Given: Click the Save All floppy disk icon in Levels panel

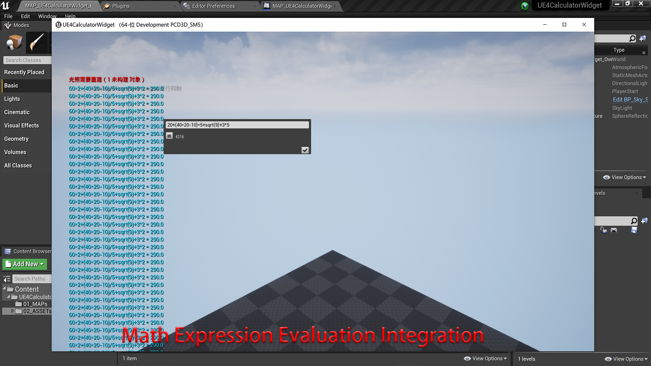Looking at the screenshot, I should click(x=634, y=230).
